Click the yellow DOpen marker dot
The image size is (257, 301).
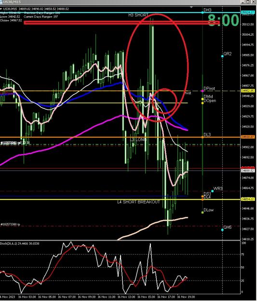click(x=203, y=103)
